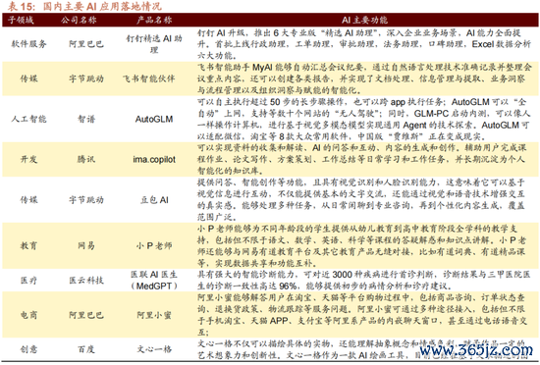Screen dimensions: 540x365
Task: Click the AI主要功能 column header
Action: pyautogui.click(x=364, y=20)
